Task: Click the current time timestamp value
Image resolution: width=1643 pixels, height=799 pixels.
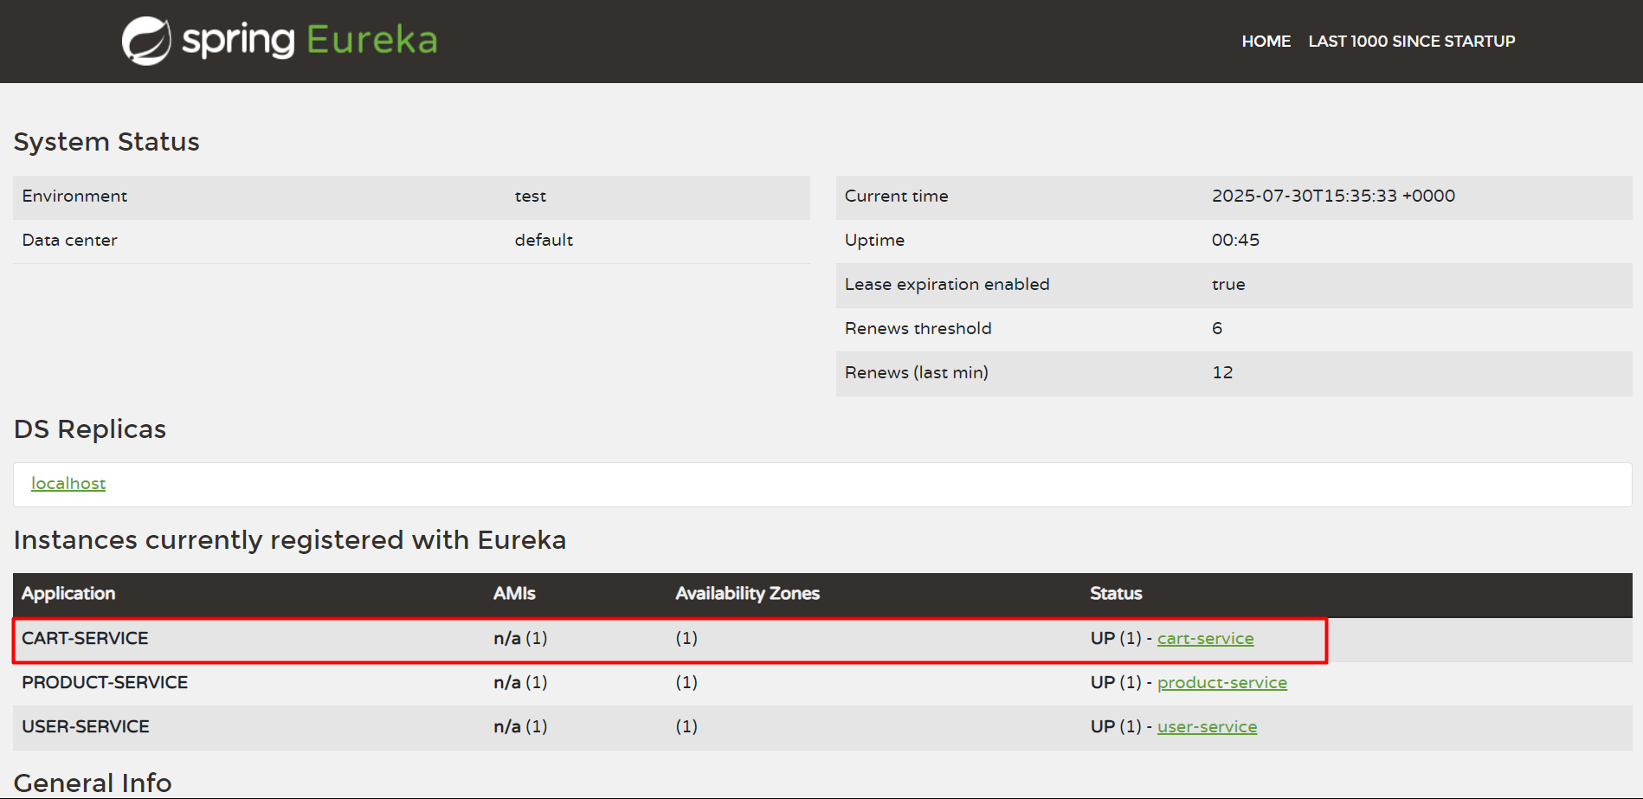Action: pos(1333,197)
